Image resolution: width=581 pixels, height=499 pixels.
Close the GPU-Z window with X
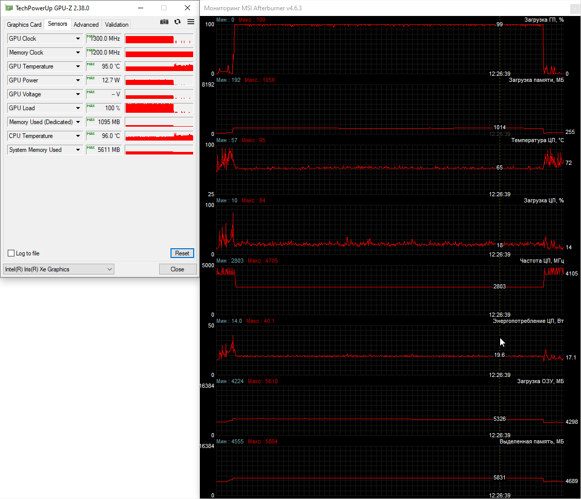pos(187,8)
